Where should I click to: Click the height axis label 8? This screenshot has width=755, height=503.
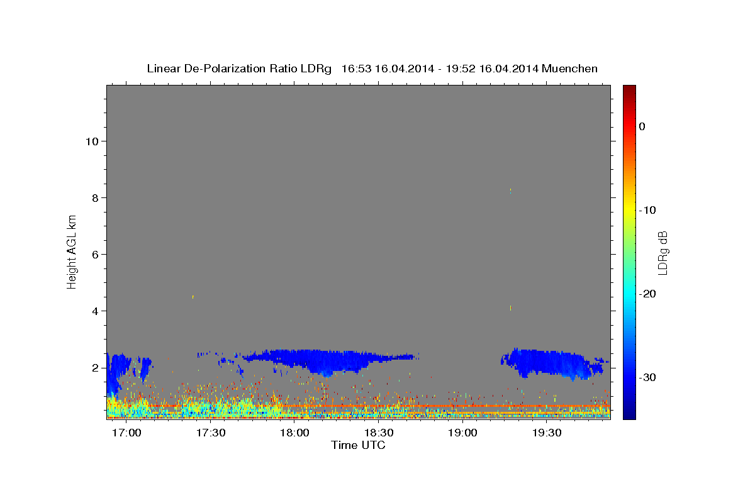(x=94, y=198)
